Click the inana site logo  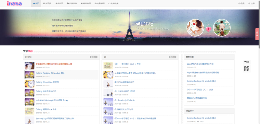pos(14,3)
